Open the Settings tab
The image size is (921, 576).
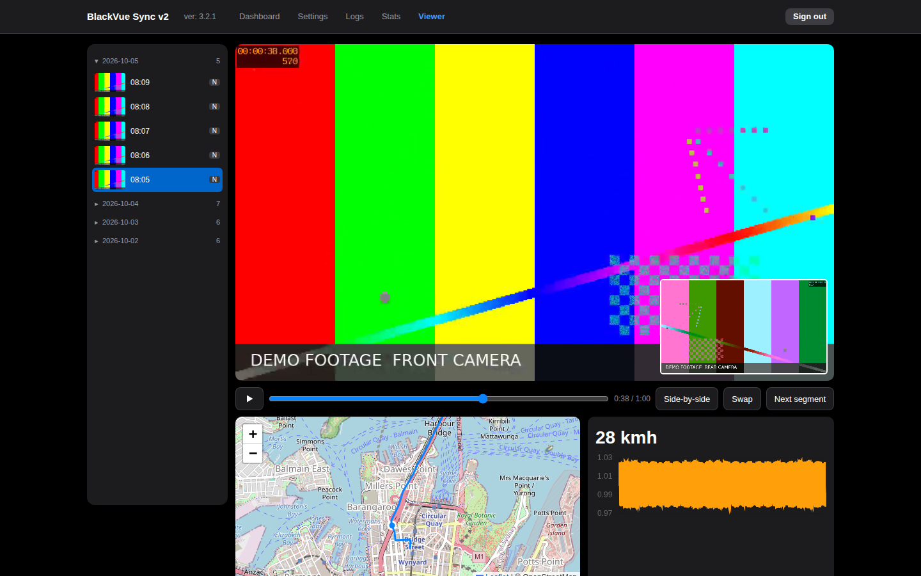click(313, 17)
